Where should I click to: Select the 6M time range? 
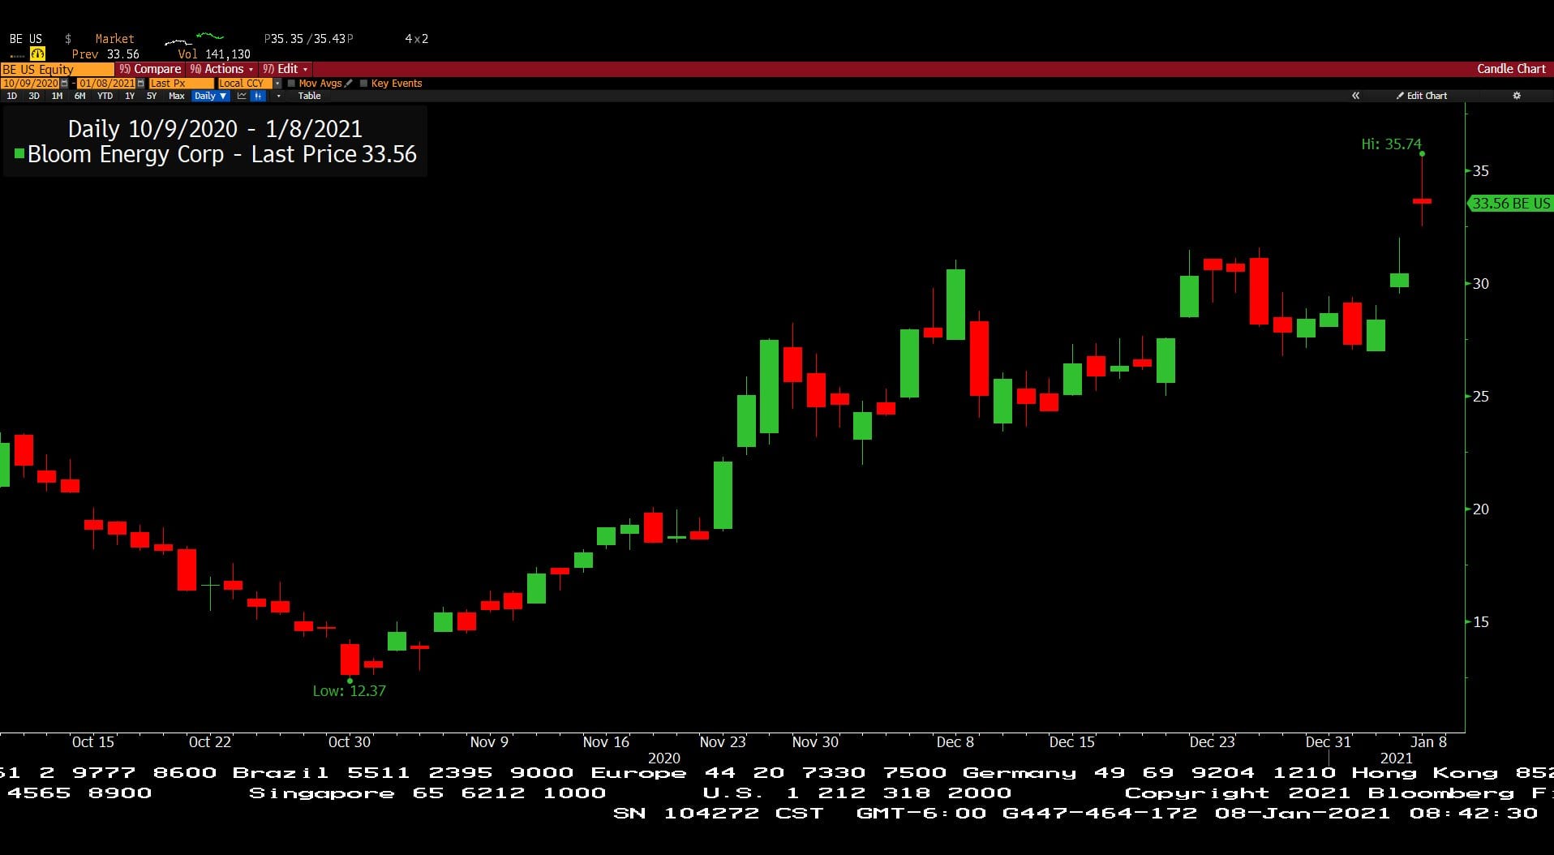pyautogui.click(x=79, y=96)
